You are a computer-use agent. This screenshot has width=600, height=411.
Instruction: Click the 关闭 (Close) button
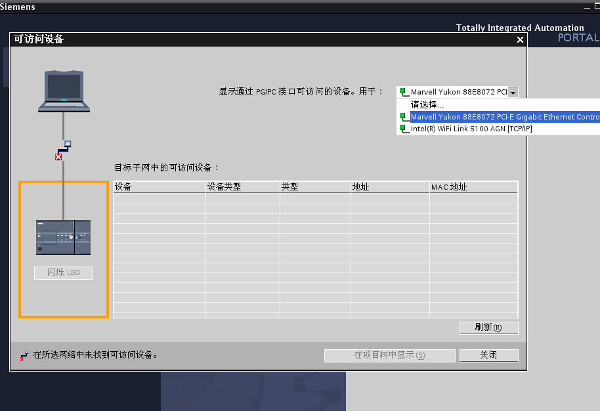click(x=488, y=355)
